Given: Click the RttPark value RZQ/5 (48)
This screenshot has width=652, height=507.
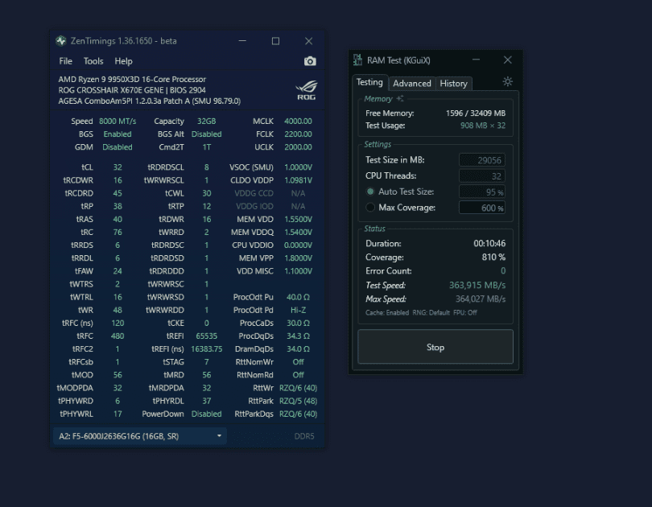Looking at the screenshot, I should tap(298, 401).
